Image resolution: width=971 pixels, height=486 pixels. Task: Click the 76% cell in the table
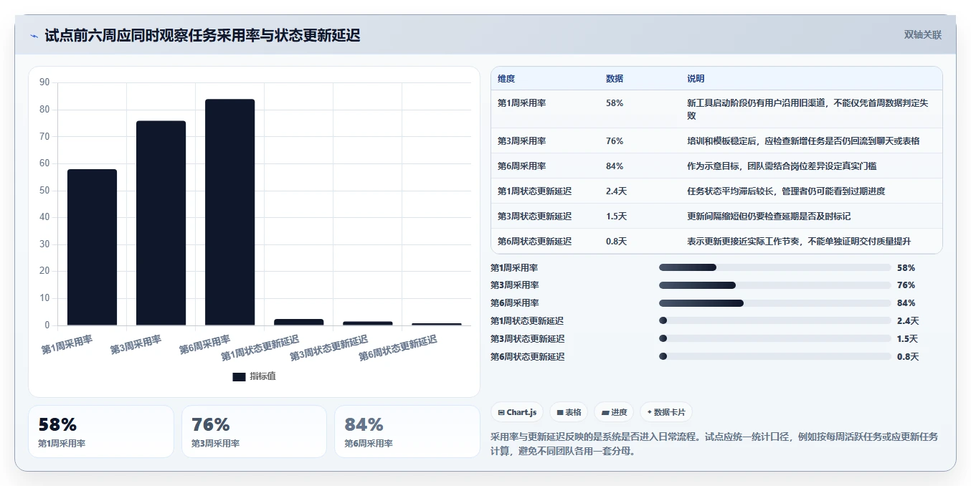pos(615,141)
